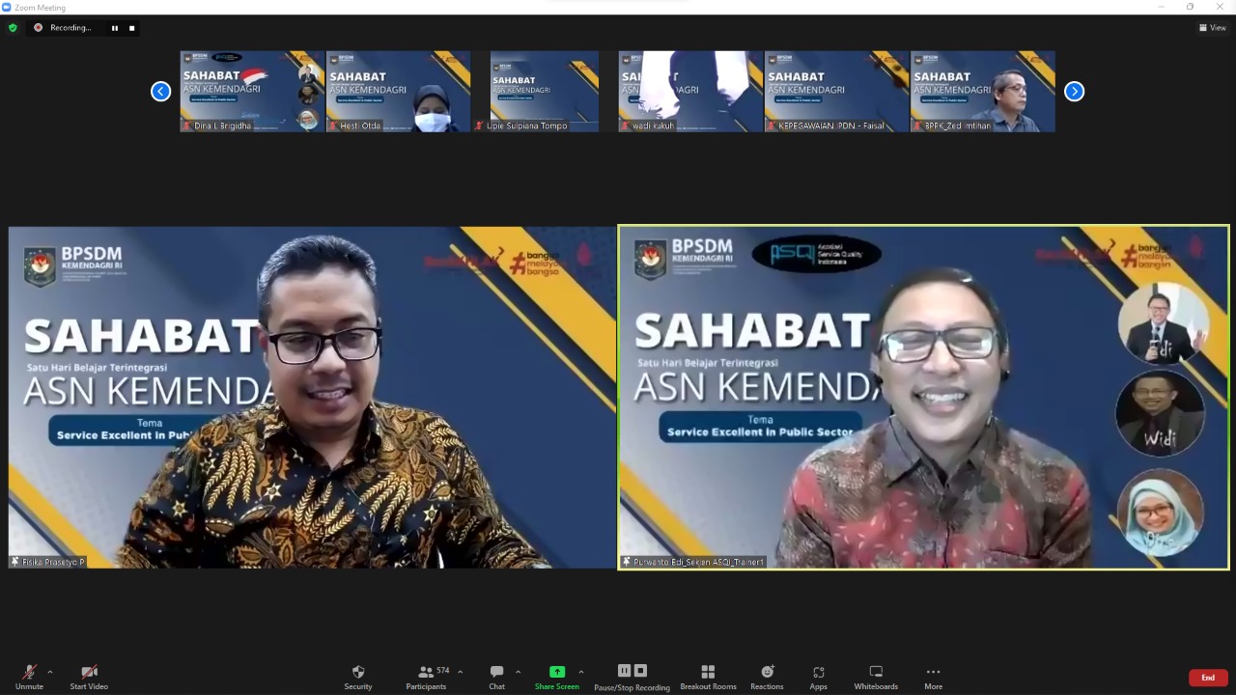Select wadi kukuh's video thumbnail
Image resolution: width=1236 pixels, height=695 pixels.
pyautogui.click(x=690, y=91)
